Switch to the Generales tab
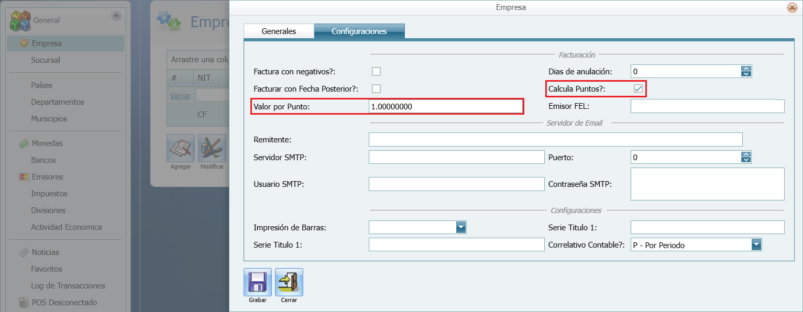The width and height of the screenshot is (803, 312). coord(279,31)
